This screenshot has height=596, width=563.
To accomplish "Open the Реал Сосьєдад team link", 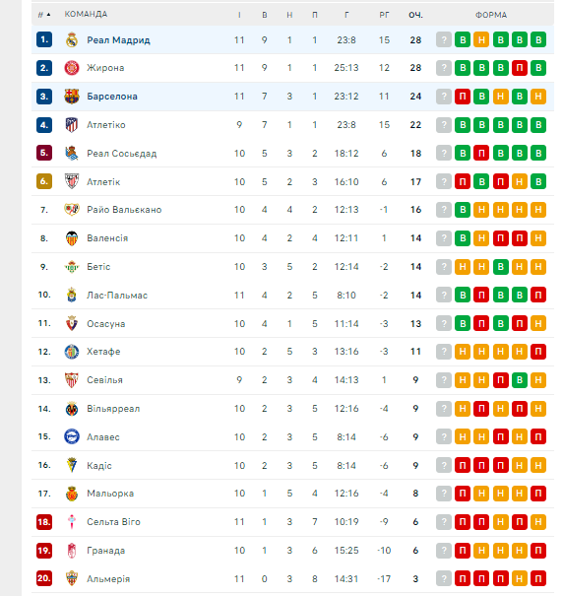I will pos(122,153).
